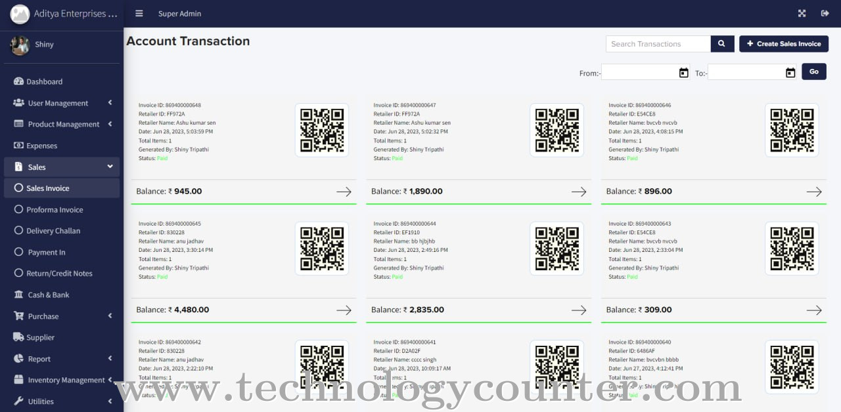Click the Sales tag icon
841x412 pixels.
tap(18, 167)
